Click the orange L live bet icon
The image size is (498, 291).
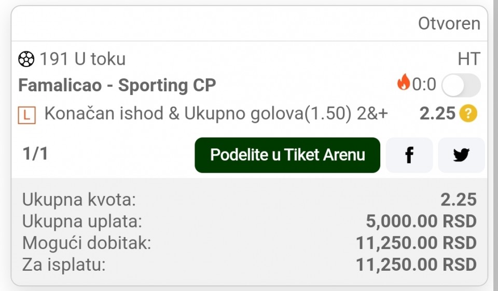pyautogui.click(x=26, y=115)
